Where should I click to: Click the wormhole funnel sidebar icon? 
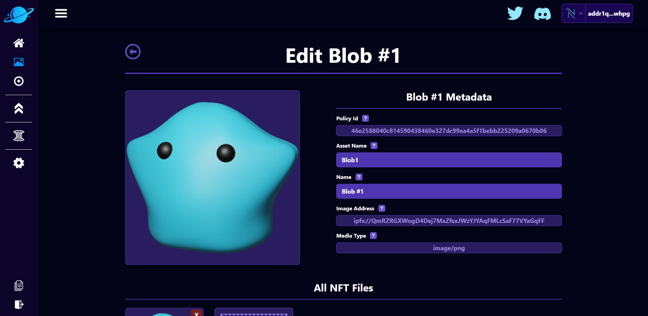click(19, 136)
